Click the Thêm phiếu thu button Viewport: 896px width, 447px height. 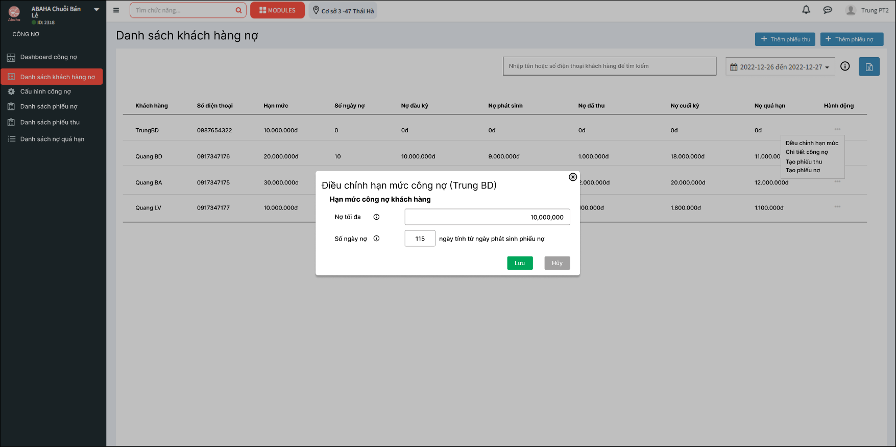tap(786, 39)
